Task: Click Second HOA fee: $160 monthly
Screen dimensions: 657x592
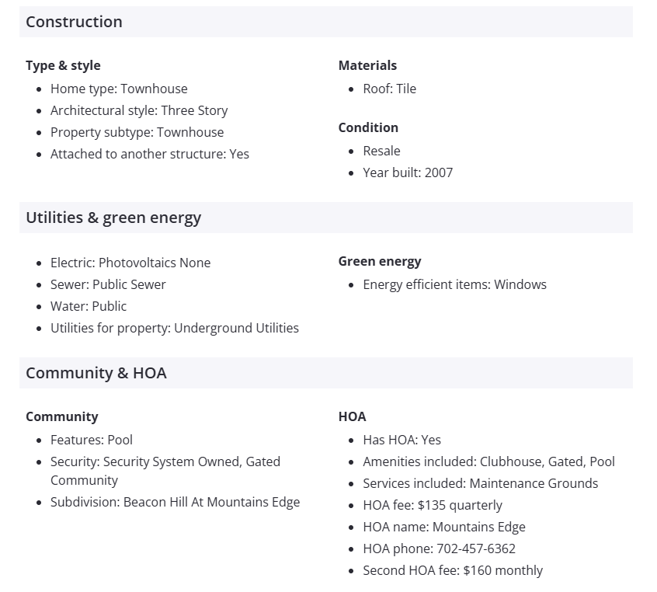Action: [453, 570]
